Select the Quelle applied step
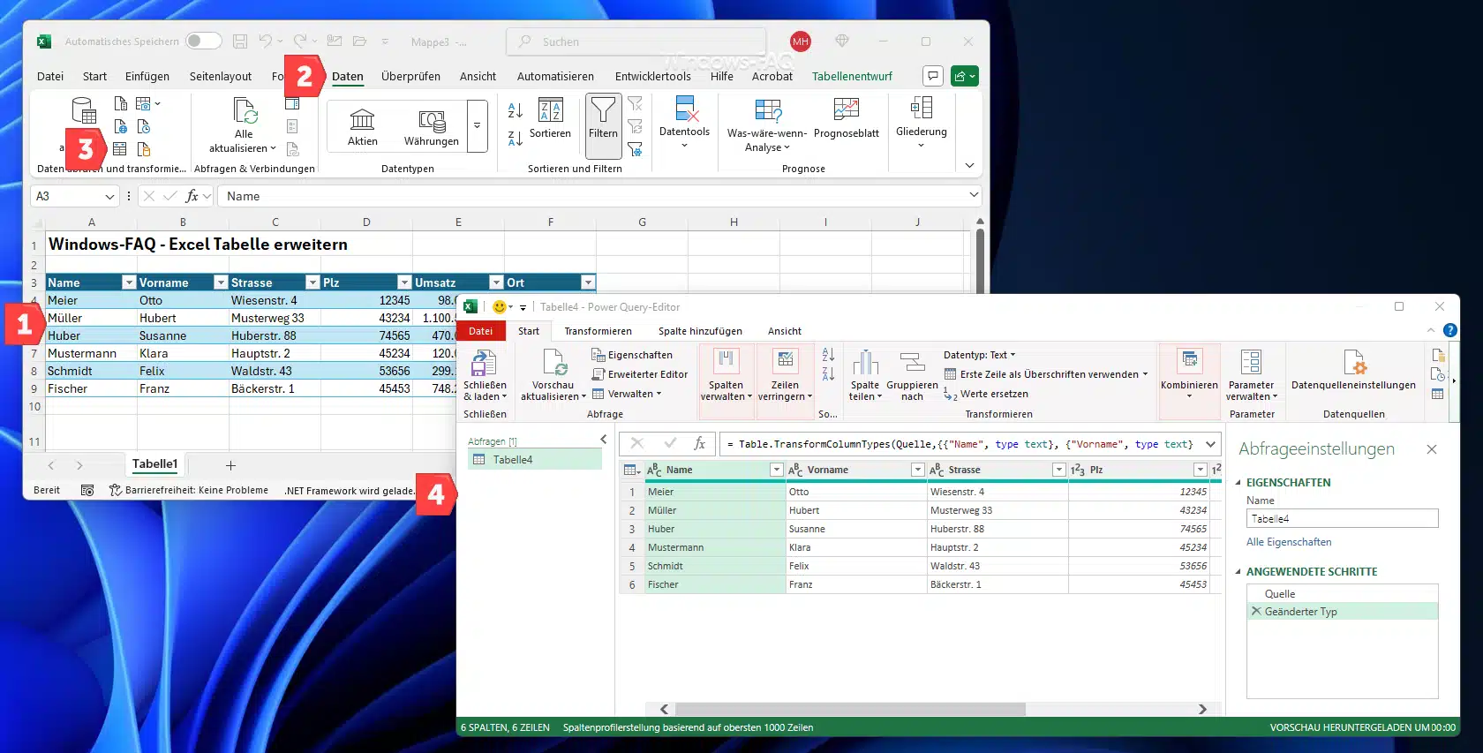 tap(1280, 594)
